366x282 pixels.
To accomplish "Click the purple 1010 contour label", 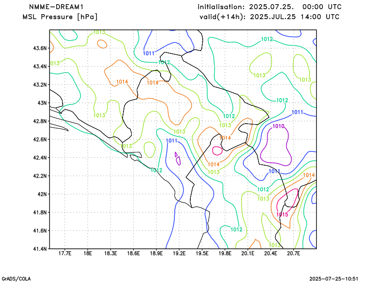I will [279, 126].
